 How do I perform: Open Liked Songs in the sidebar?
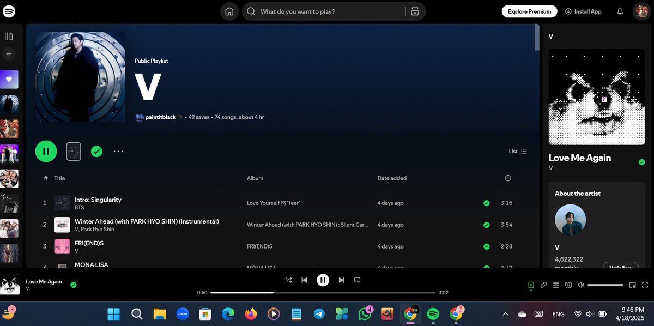tap(9, 80)
